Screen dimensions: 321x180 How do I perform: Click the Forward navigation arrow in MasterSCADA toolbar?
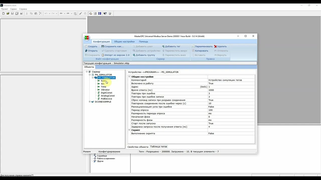pyautogui.click(x=68, y=13)
